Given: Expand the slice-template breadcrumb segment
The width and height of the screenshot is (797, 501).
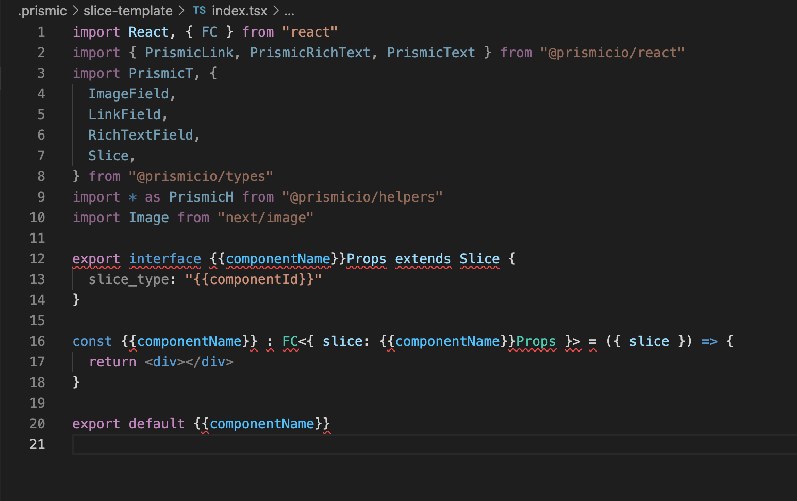Looking at the screenshot, I should [x=128, y=11].
